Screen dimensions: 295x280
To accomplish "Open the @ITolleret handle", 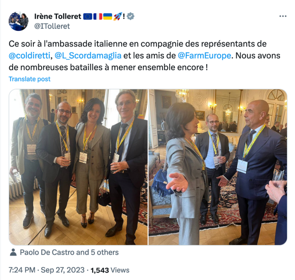I will point(52,26).
